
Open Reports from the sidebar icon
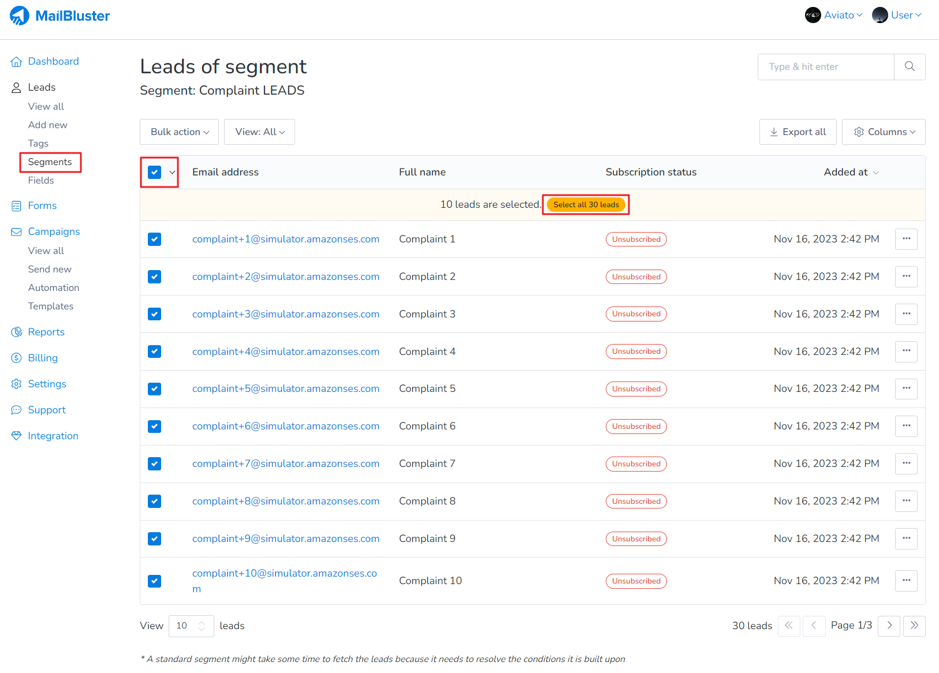[16, 332]
